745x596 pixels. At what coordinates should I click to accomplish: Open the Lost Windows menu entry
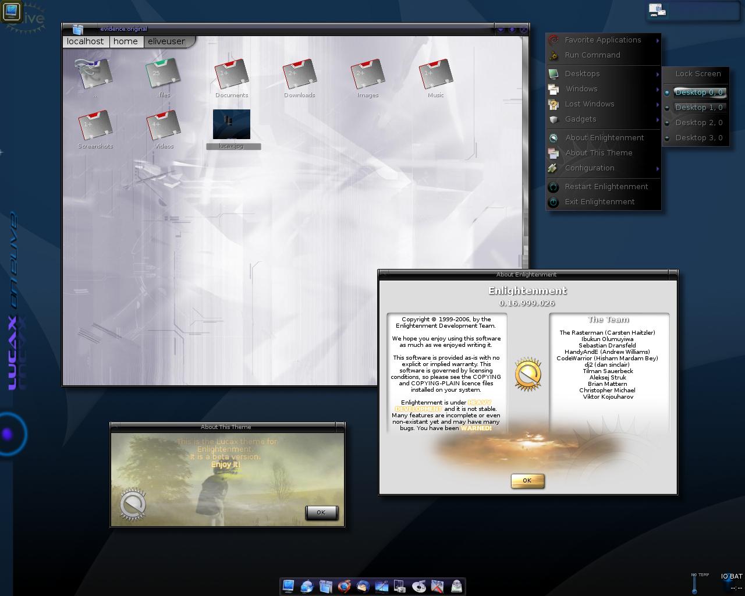pos(604,104)
